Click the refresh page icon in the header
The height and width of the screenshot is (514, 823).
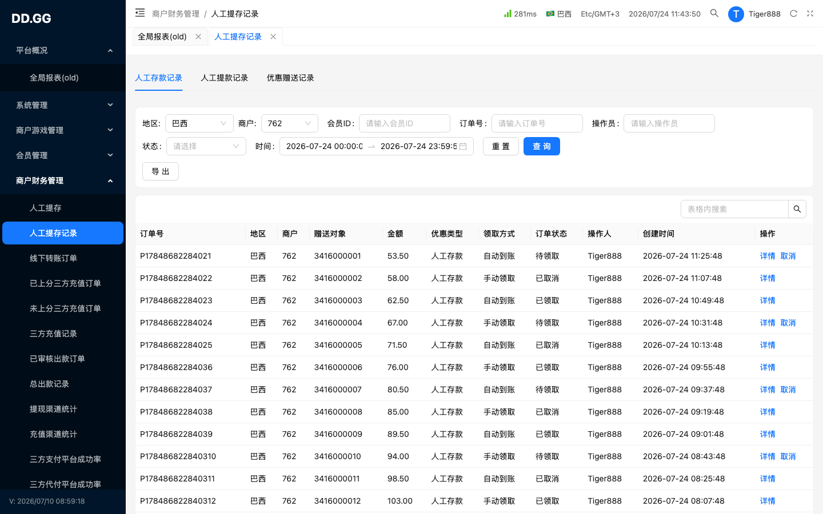(x=793, y=14)
